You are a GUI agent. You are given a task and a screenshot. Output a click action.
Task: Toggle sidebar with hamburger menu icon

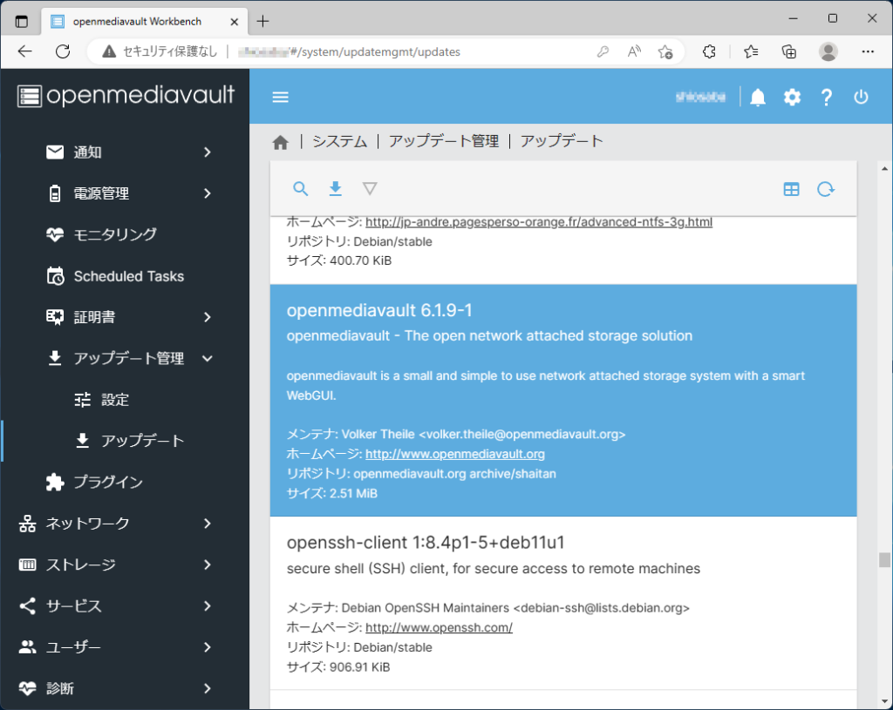click(280, 98)
